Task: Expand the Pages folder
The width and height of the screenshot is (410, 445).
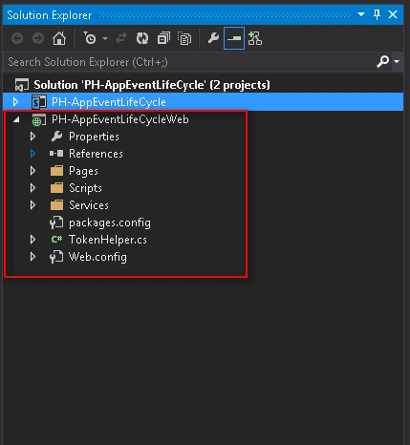Action: click(x=32, y=171)
